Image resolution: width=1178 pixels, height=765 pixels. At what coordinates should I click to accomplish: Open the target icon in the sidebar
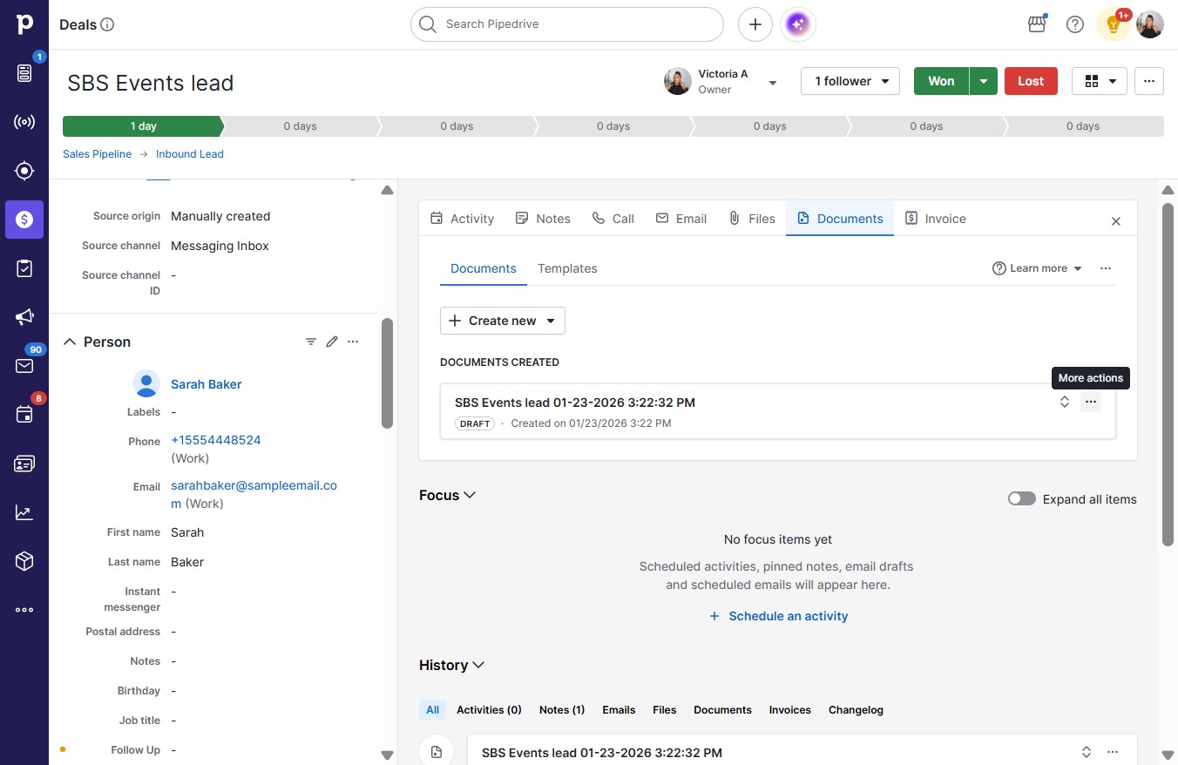[x=24, y=171]
